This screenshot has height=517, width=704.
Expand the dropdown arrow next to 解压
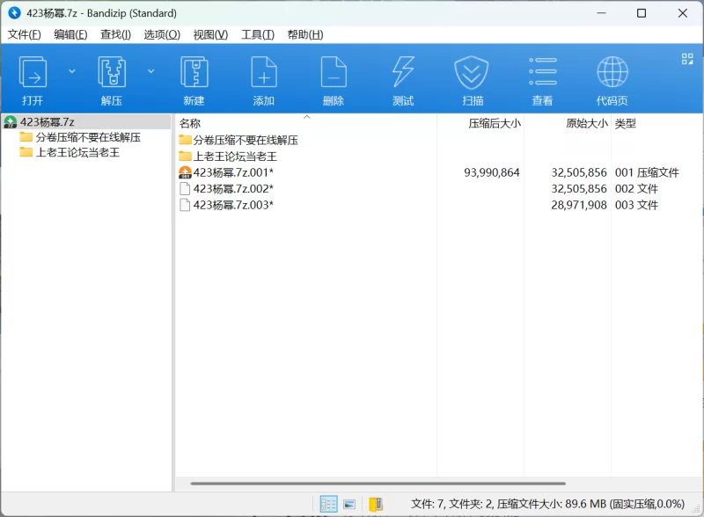(151, 71)
